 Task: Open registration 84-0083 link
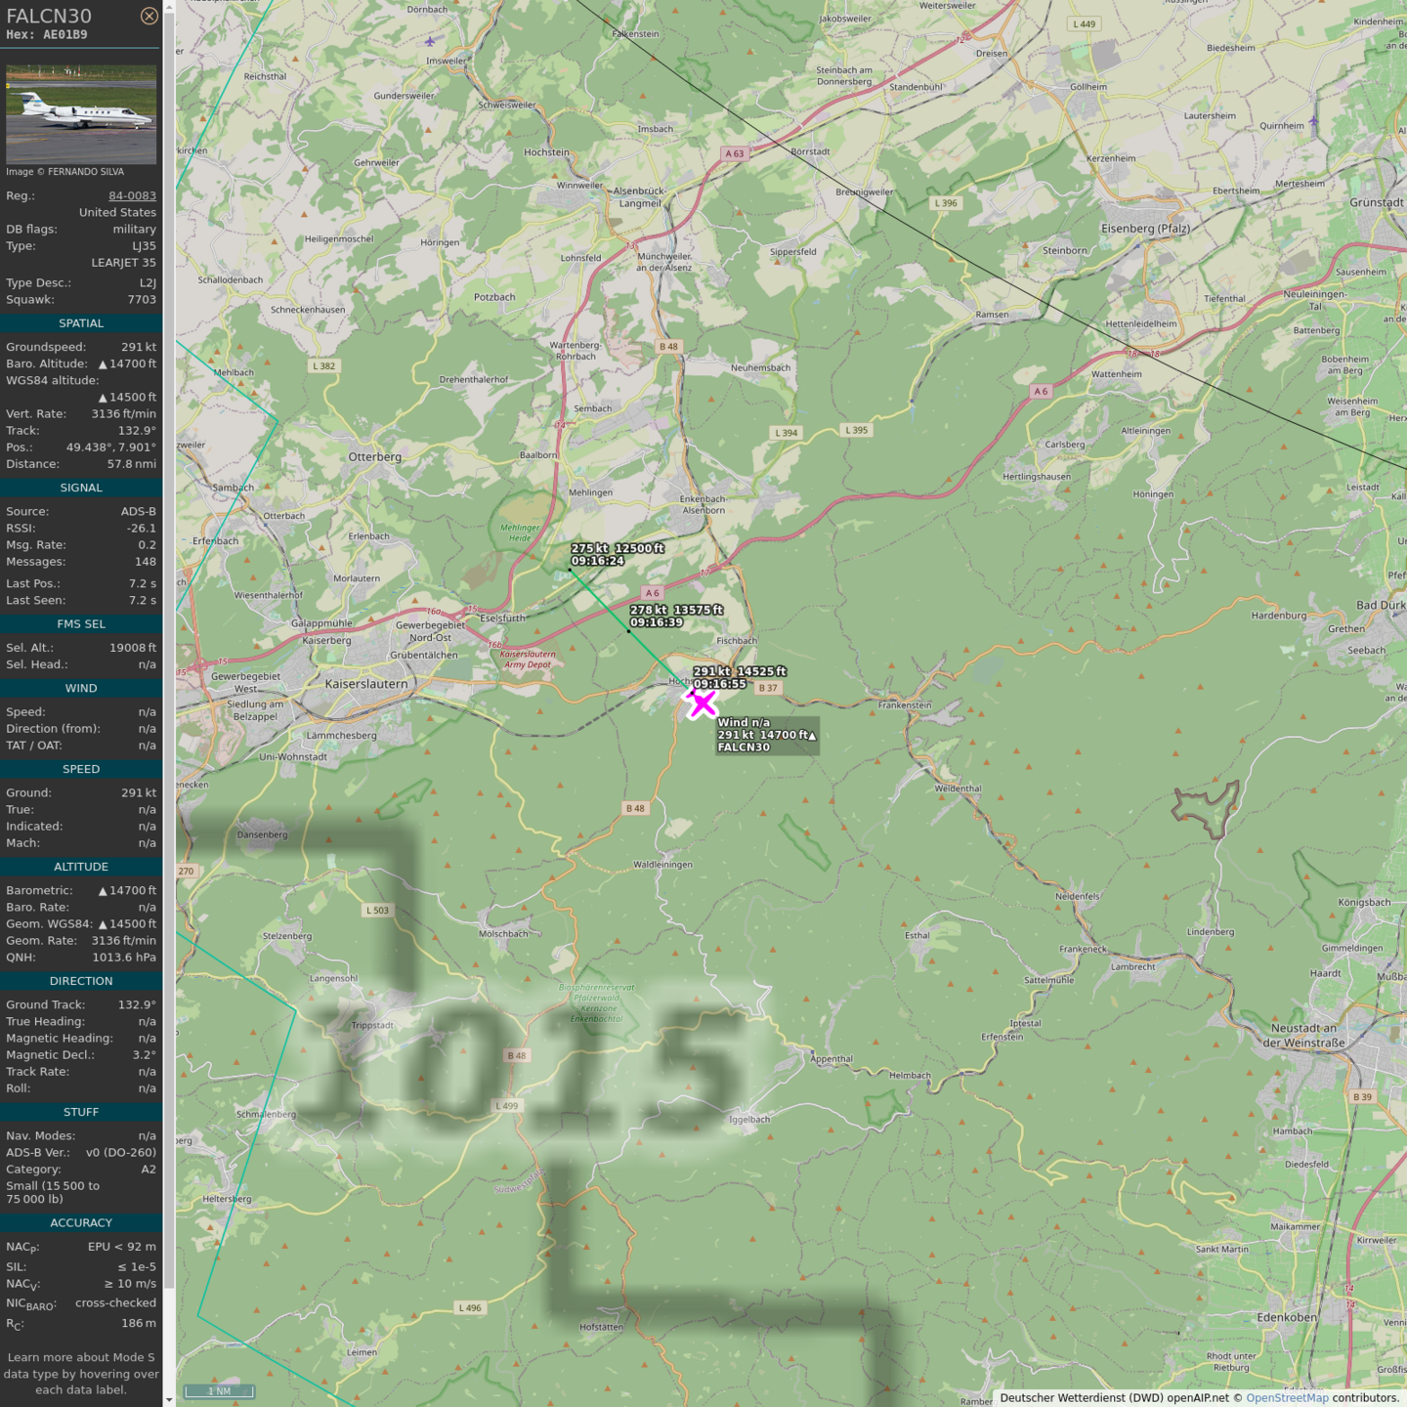tap(132, 195)
